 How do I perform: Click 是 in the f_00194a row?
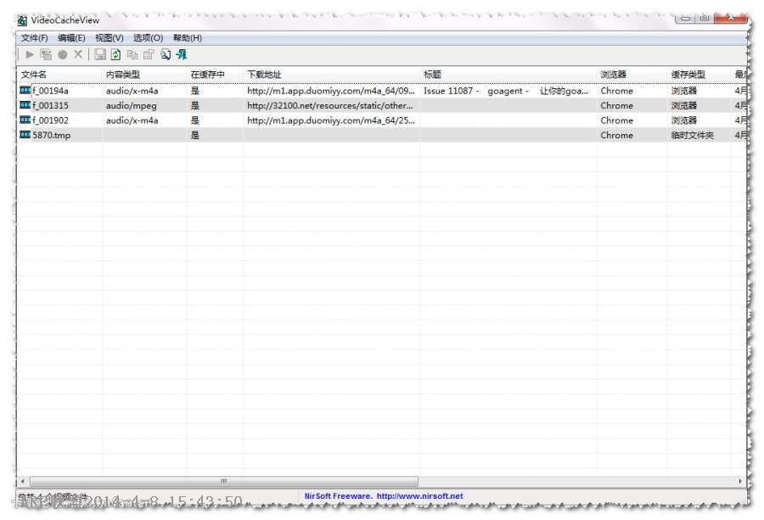click(x=195, y=91)
